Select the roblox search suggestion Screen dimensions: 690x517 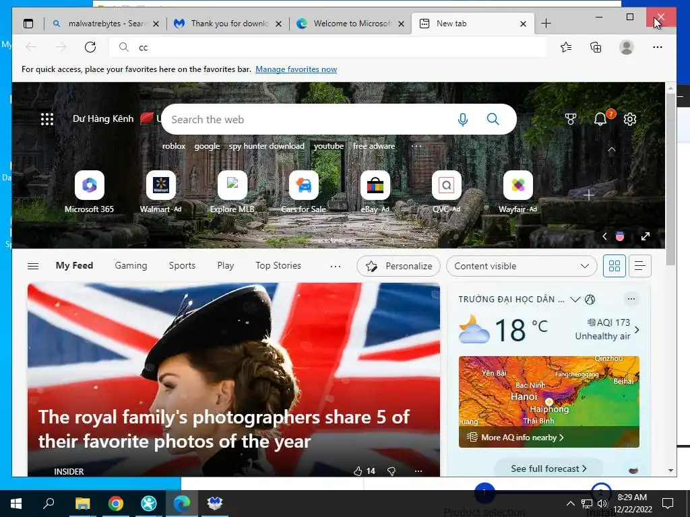[x=174, y=146]
